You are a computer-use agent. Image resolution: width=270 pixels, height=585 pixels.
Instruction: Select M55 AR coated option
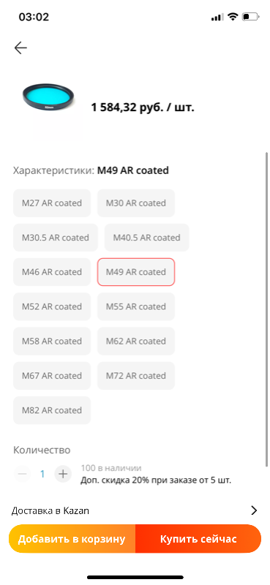(136, 306)
